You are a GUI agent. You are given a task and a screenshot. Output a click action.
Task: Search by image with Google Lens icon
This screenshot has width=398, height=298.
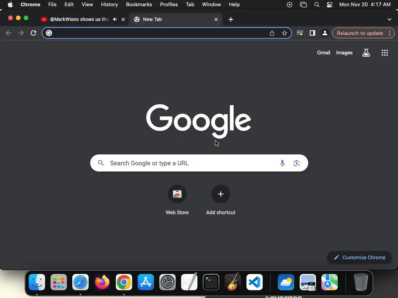point(297,163)
